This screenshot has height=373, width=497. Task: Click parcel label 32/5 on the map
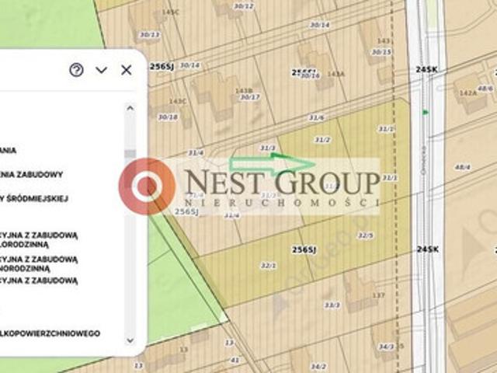click(366, 235)
